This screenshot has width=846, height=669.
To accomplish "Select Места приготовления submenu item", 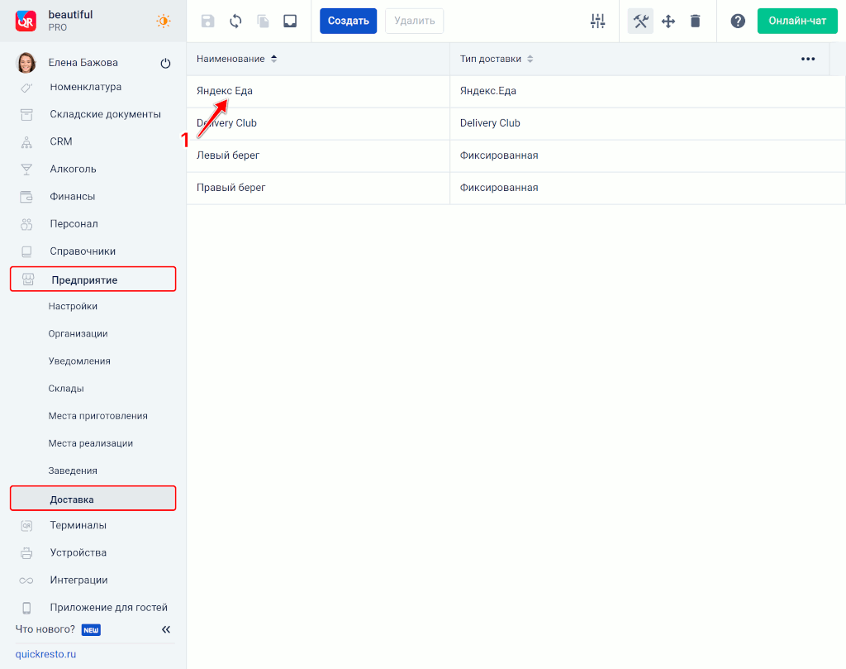I will coord(97,416).
